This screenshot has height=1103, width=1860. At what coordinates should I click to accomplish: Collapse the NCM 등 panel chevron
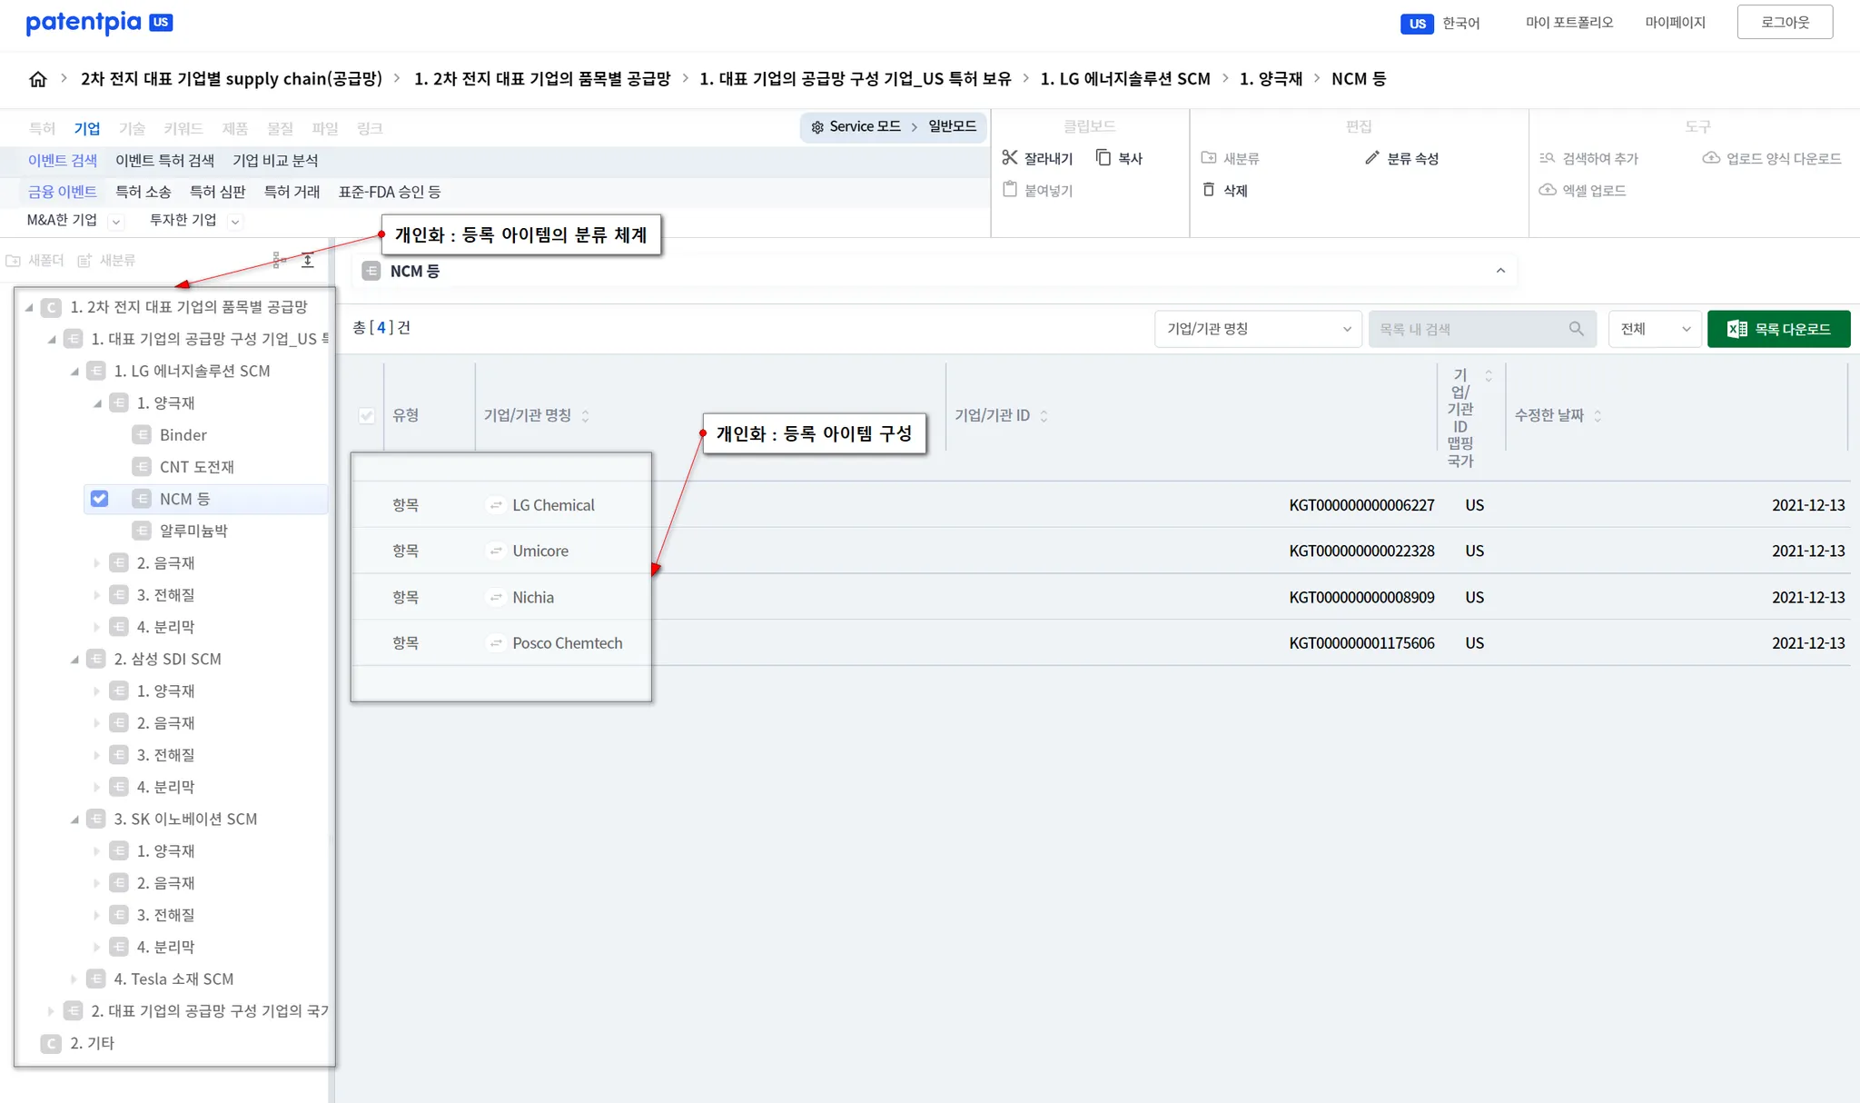point(1500,271)
